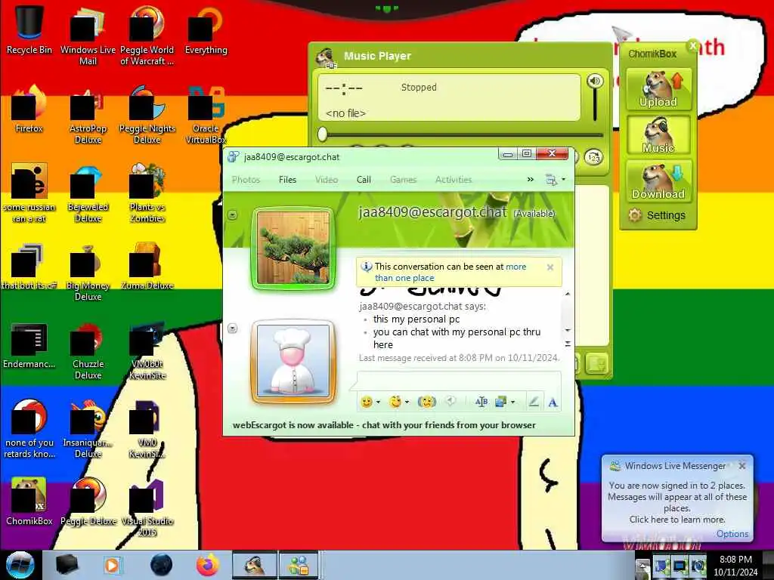Follow the 'more than one place' link

point(450,272)
